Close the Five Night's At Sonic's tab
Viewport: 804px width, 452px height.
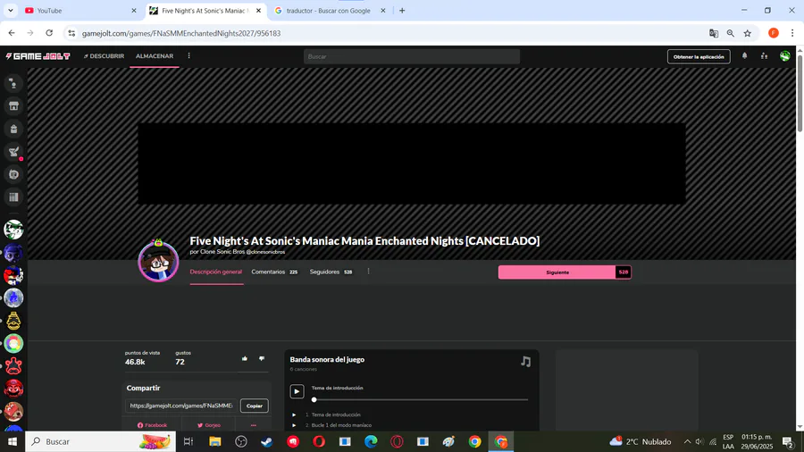click(x=258, y=10)
